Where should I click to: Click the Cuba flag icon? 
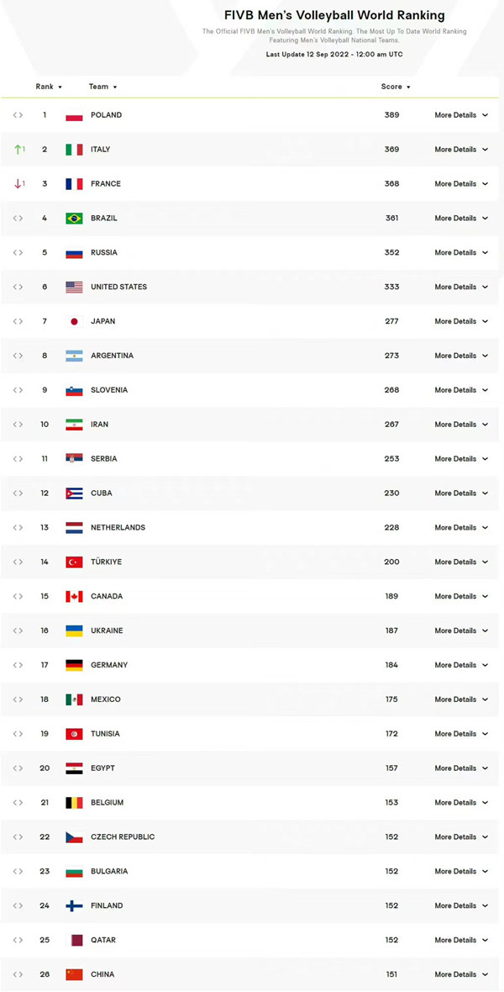(x=74, y=493)
